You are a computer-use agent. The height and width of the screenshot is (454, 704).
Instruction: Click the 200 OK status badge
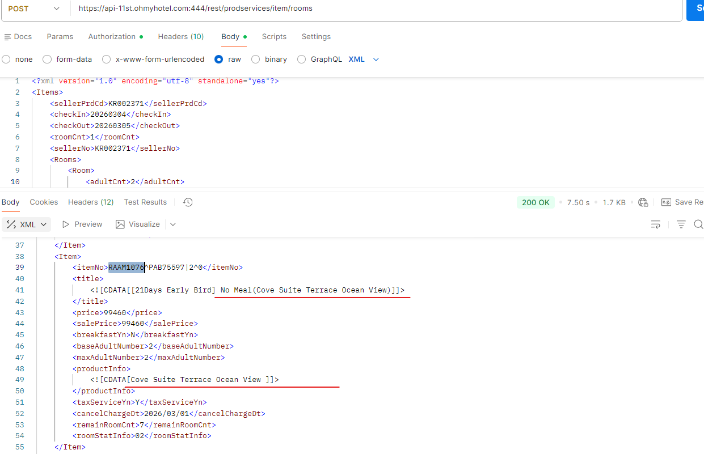coord(536,202)
